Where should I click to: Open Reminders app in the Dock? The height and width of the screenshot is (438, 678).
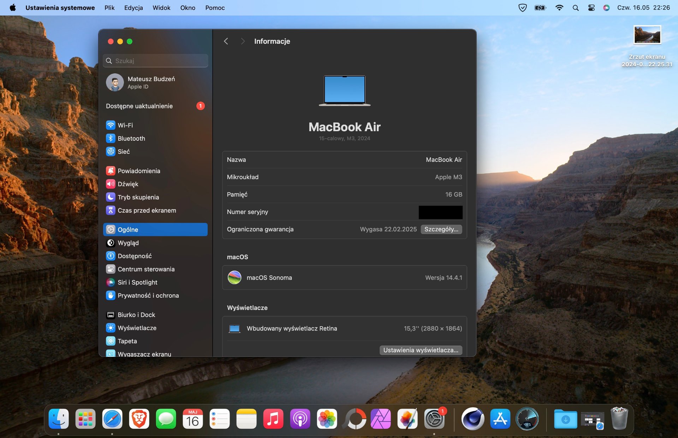point(220,419)
